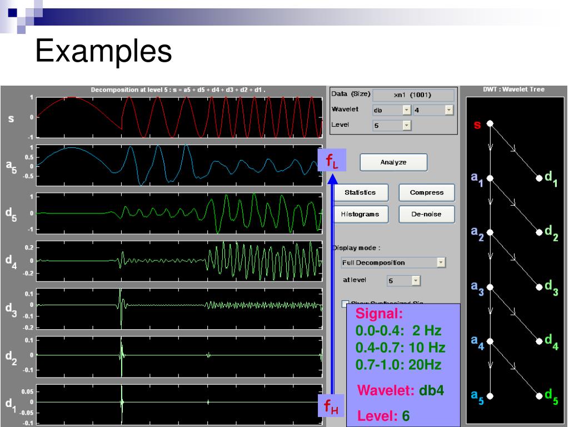
Task: Toggle the Show Synthesized Sig checkbox
Action: [x=345, y=303]
